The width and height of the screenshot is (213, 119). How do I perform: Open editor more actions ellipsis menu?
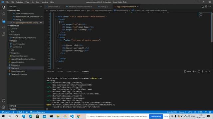(210, 7)
